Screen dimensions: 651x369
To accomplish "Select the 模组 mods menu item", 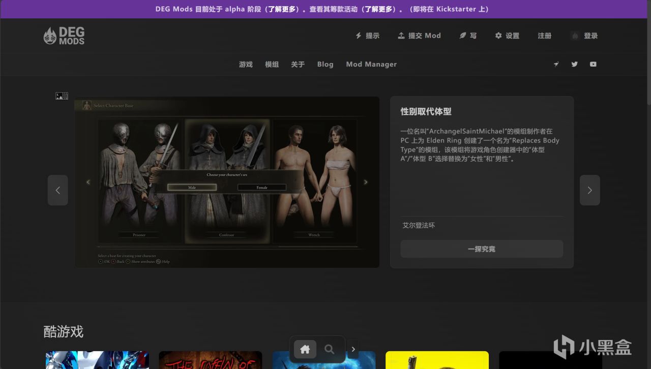I will coord(272,64).
